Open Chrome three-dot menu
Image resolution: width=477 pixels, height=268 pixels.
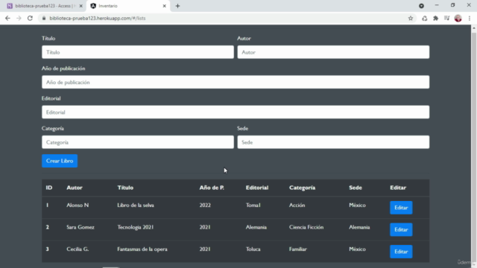pos(470,18)
